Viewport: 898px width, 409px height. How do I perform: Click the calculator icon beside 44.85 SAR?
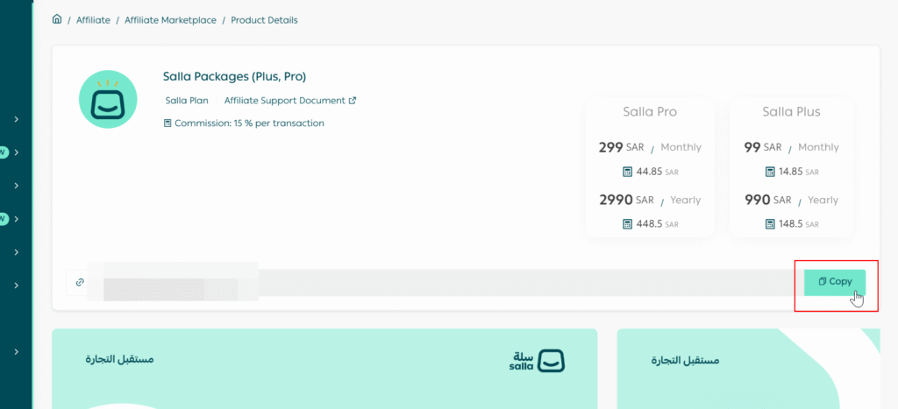(x=627, y=172)
